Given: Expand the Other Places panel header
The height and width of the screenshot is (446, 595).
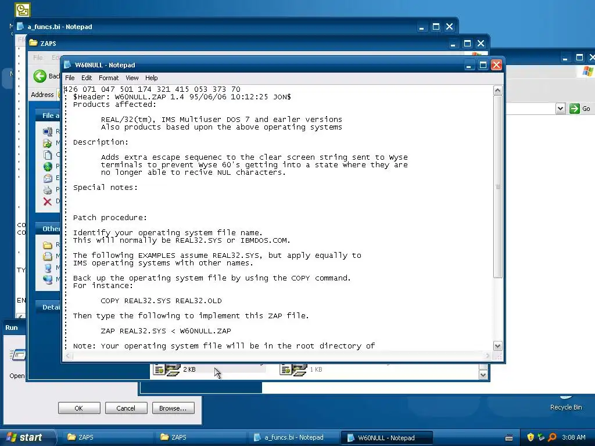Looking at the screenshot, I should 48,229.
